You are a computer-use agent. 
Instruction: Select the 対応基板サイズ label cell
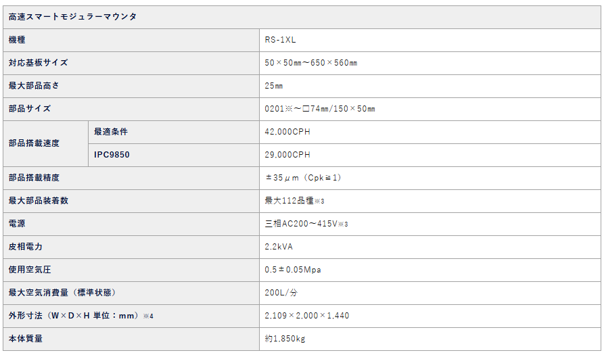click(x=131, y=63)
